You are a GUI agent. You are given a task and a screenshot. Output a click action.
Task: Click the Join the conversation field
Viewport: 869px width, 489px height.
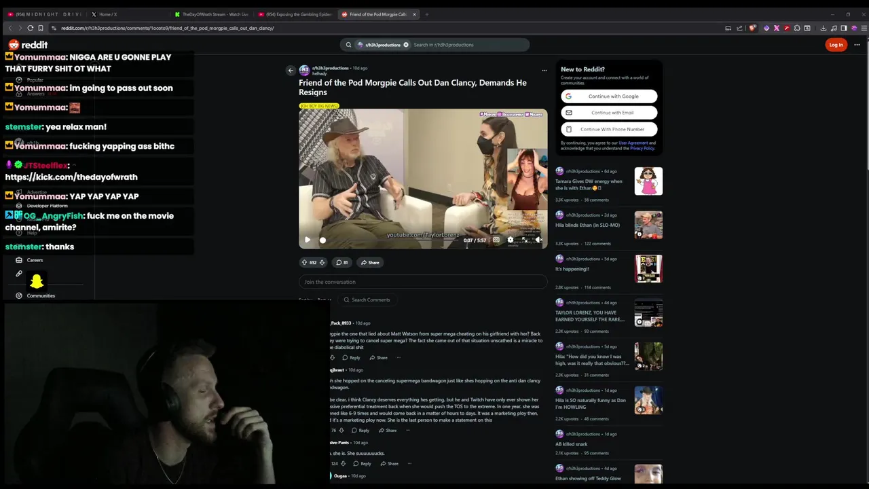(423, 282)
